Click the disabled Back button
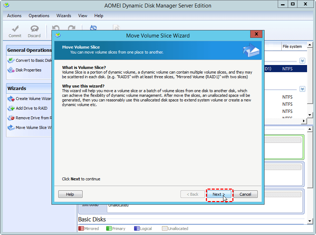This screenshot has height=235, width=316. pyautogui.click(x=192, y=194)
